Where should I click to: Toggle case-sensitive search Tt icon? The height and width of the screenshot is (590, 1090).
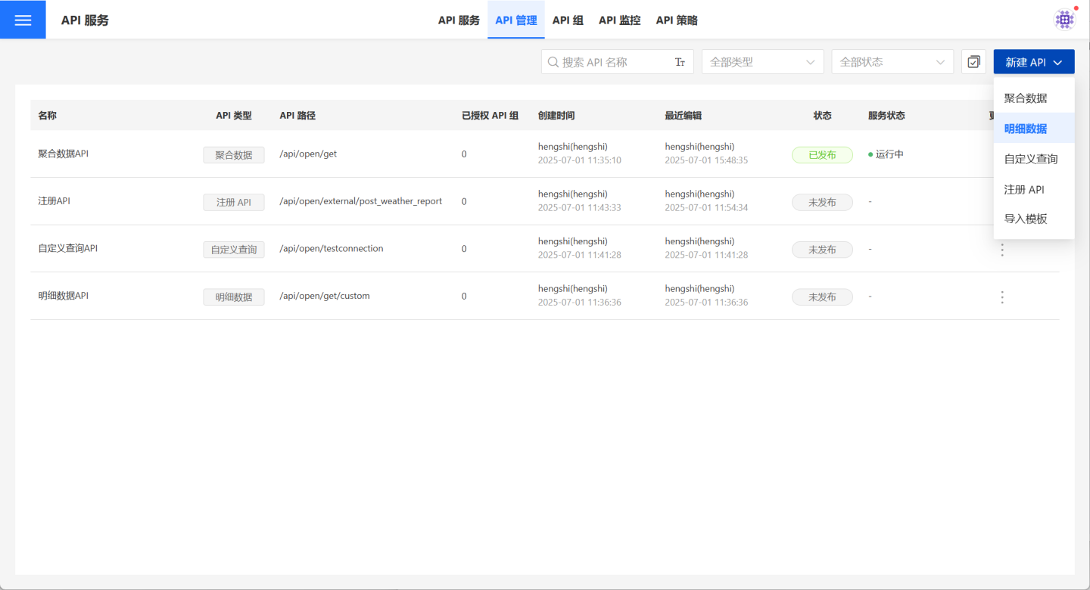680,62
